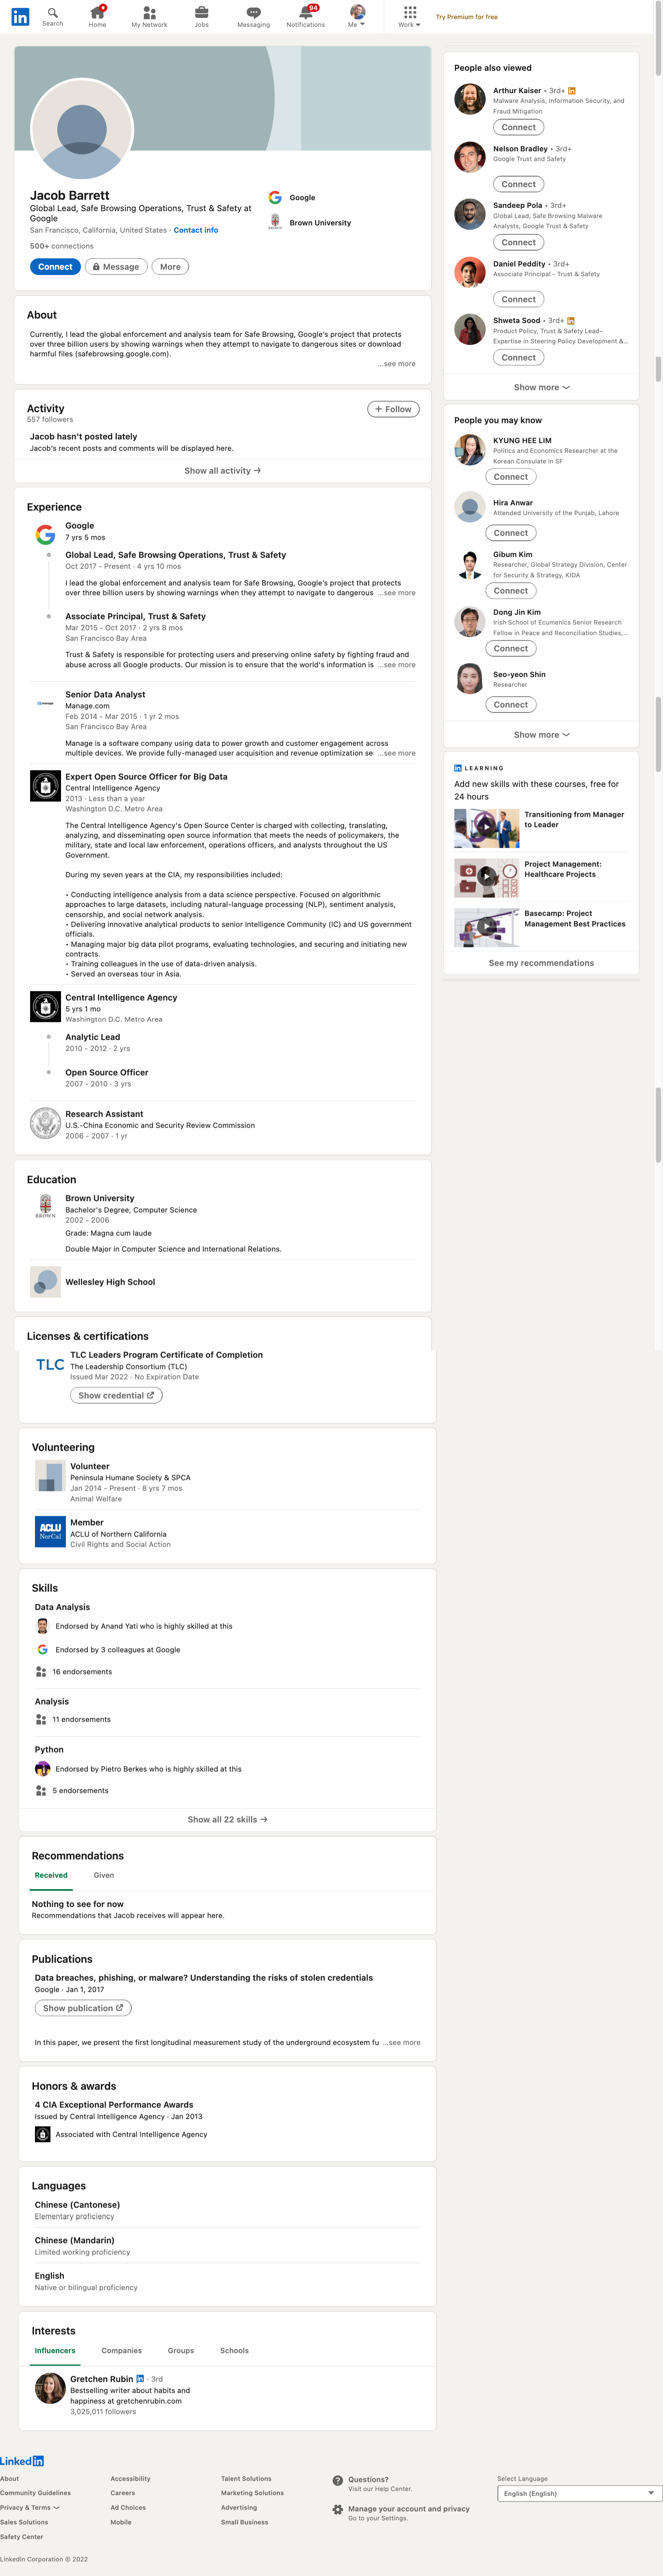This screenshot has height=2576, width=663.
Task: Click the blue Connect button for Jacob Barrett
Action: [55, 267]
